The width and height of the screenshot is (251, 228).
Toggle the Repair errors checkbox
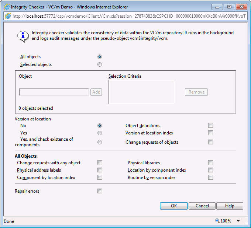100,191
